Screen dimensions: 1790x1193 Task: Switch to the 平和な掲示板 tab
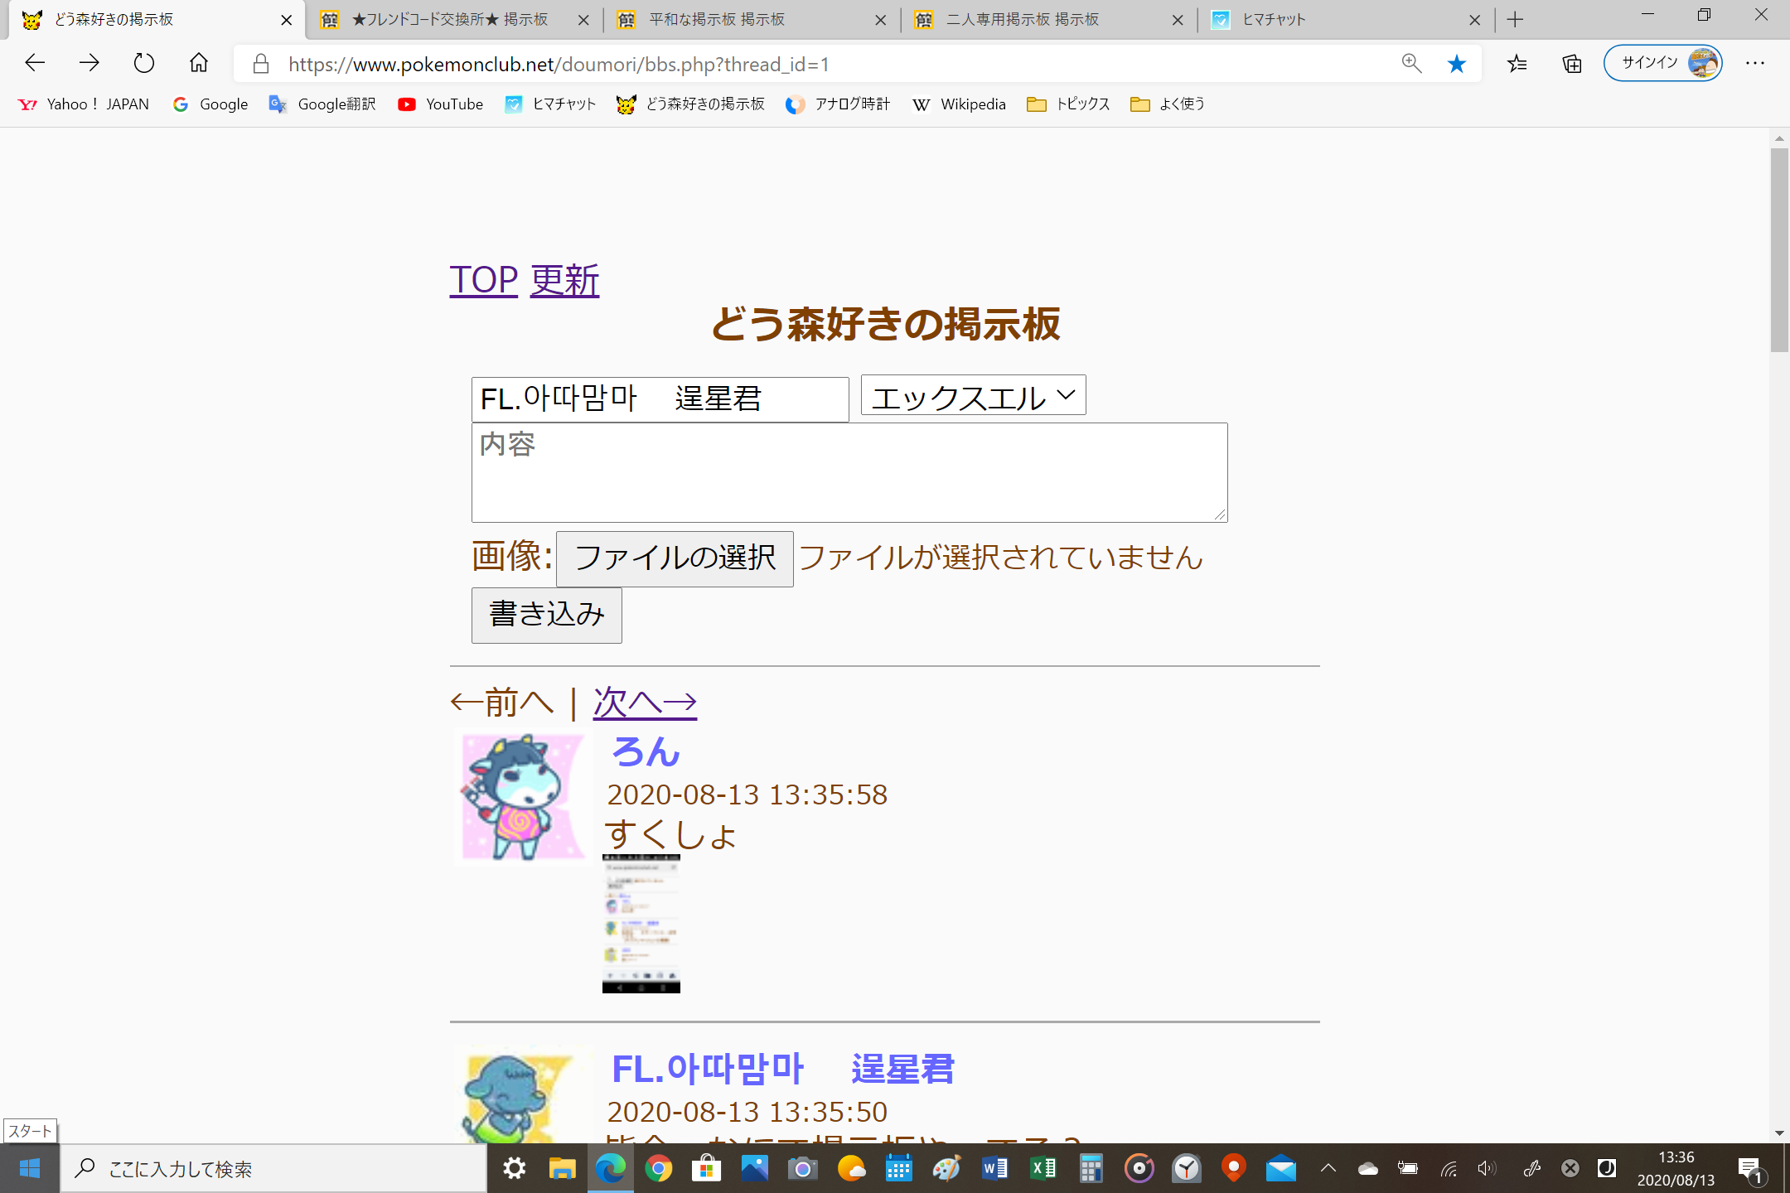[716, 20]
